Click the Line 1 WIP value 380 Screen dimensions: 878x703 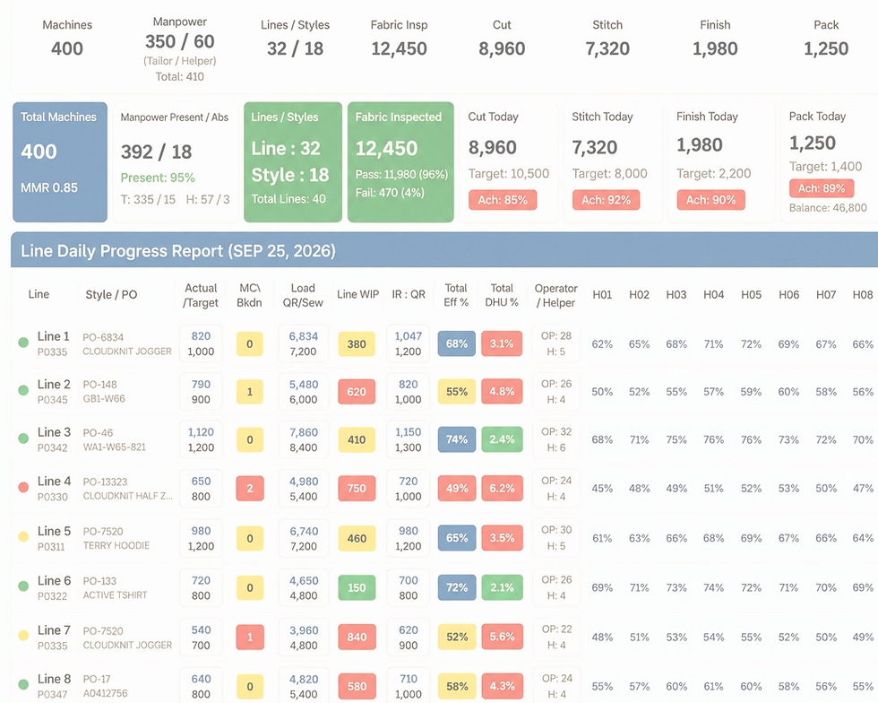pos(357,343)
